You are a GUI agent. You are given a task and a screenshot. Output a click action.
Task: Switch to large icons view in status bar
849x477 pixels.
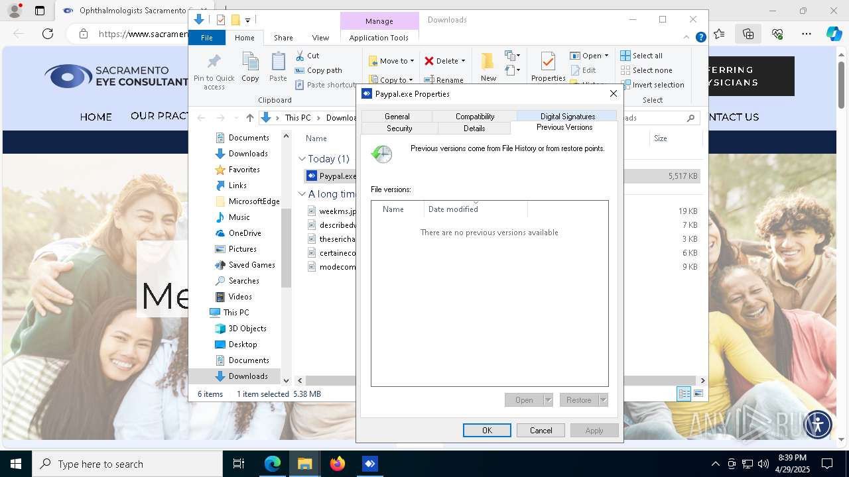tap(698, 394)
